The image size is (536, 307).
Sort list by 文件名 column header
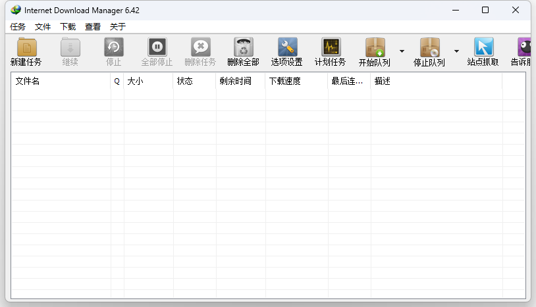(x=61, y=82)
